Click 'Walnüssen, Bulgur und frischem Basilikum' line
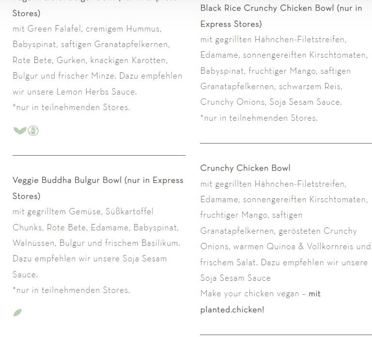This screenshot has width=372, height=337. [96, 243]
